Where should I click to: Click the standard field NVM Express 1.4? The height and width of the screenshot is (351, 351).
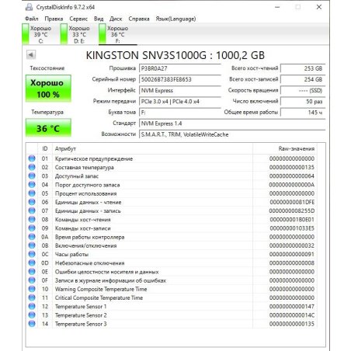232,123
